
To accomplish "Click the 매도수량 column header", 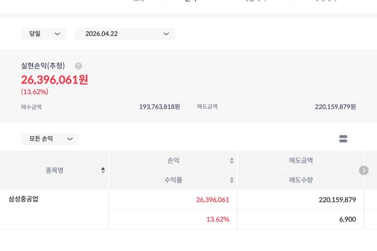I will [300, 180].
